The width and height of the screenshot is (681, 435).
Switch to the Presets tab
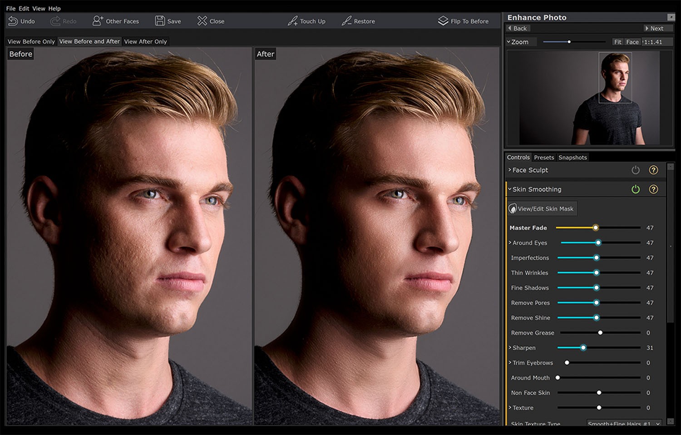tap(543, 157)
